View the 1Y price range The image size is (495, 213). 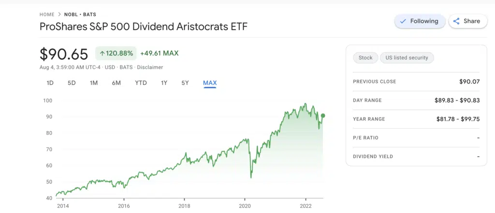(164, 83)
